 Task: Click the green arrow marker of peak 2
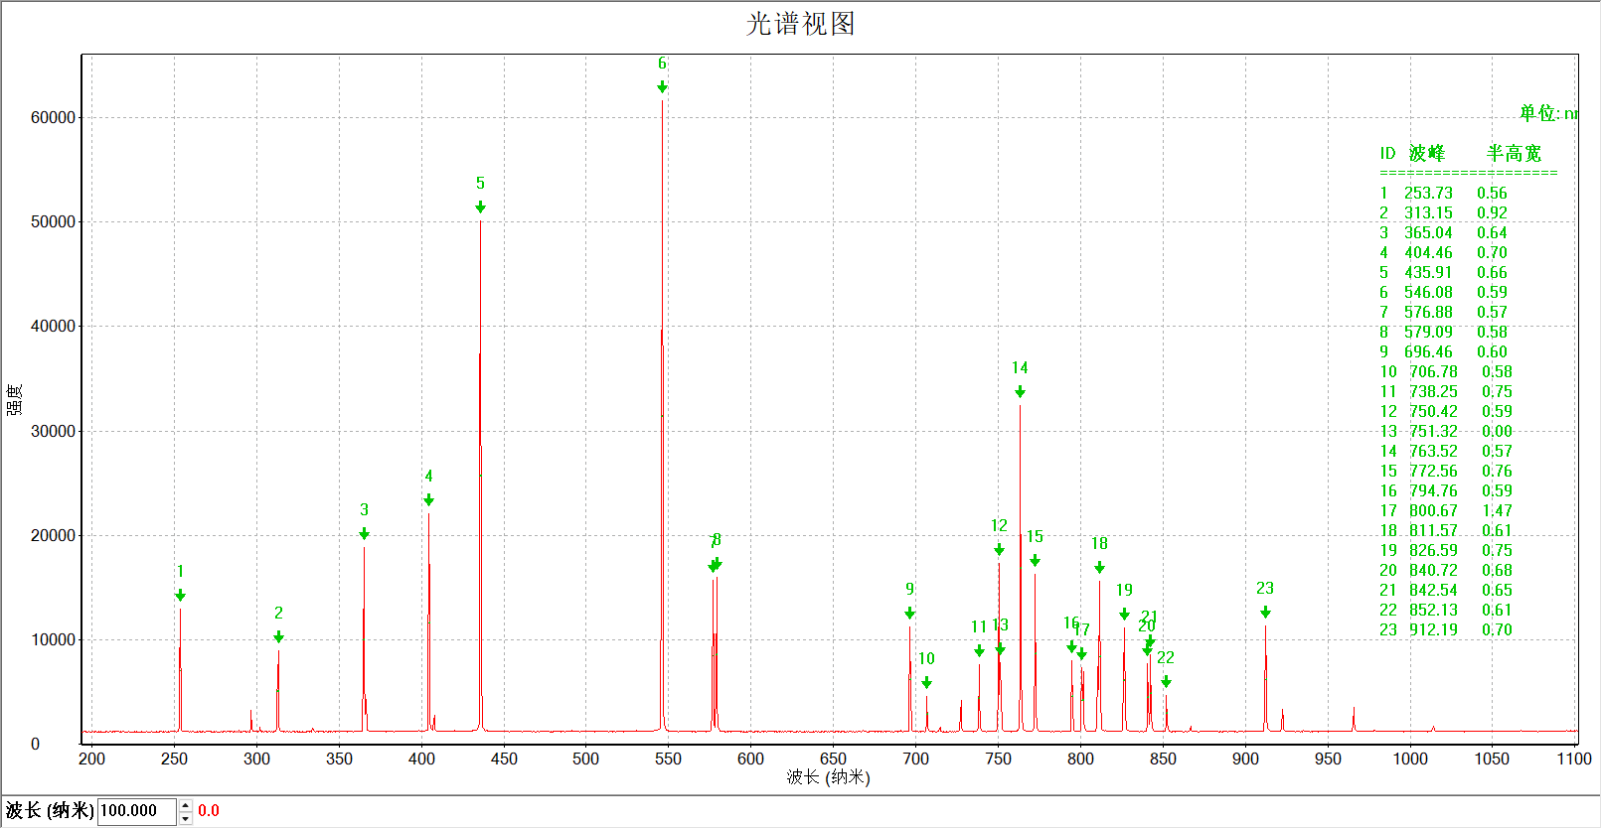pos(278,637)
